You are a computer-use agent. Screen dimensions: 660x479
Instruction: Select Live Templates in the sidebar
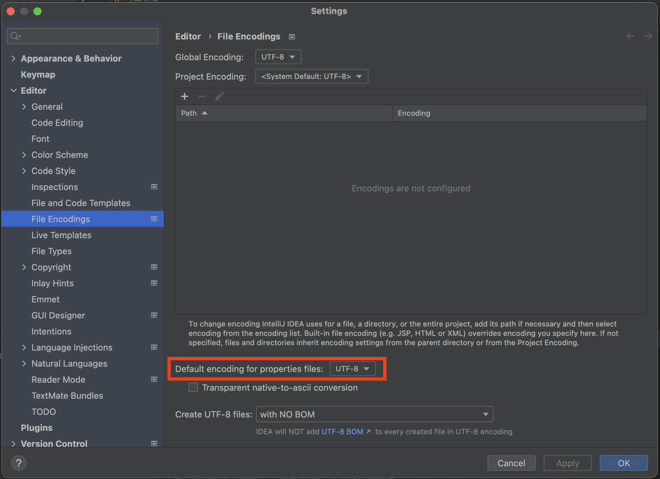click(x=61, y=235)
